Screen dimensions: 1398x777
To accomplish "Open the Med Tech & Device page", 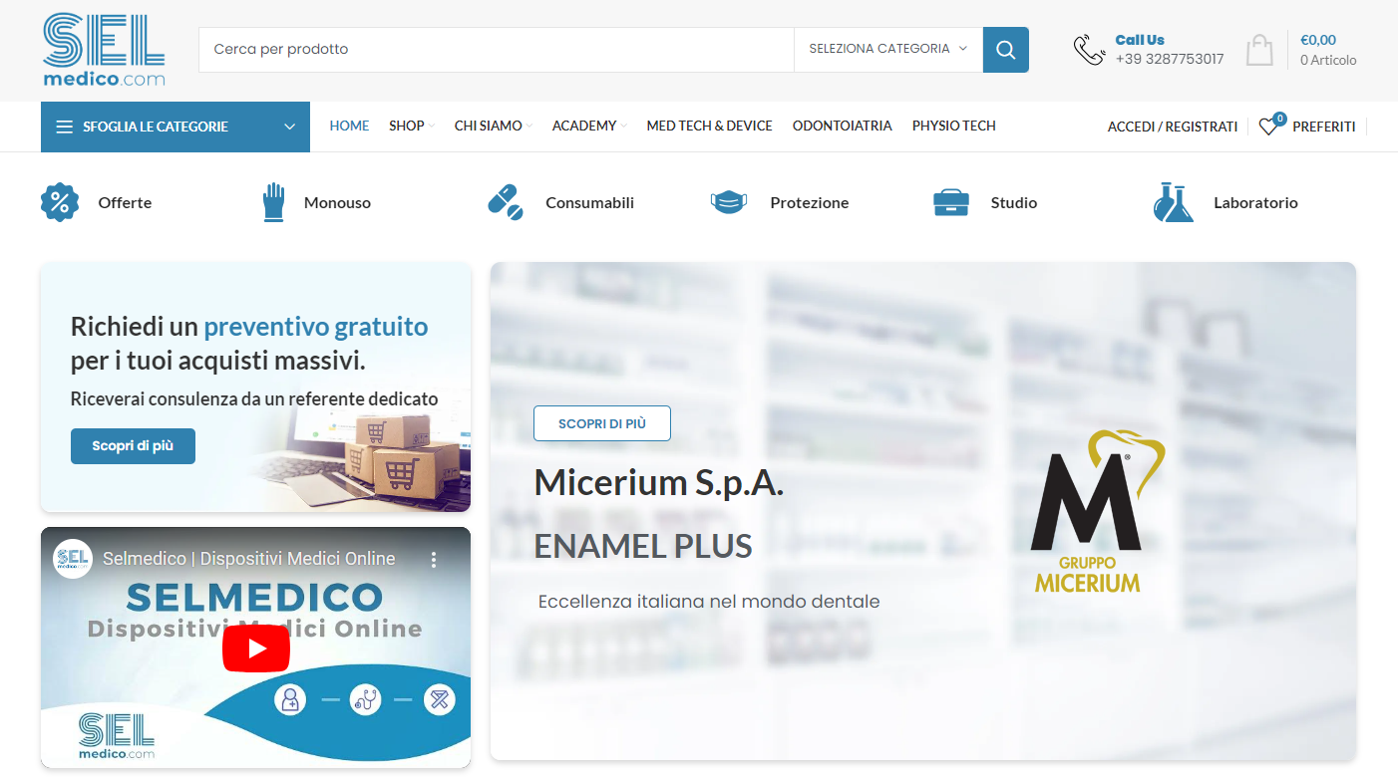I will pyautogui.click(x=709, y=127).
